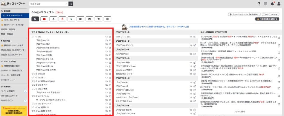This screenshot has width=284, height=116.
Task: Open サジェストプラス in the sidebar
Action: pos(12,20)
